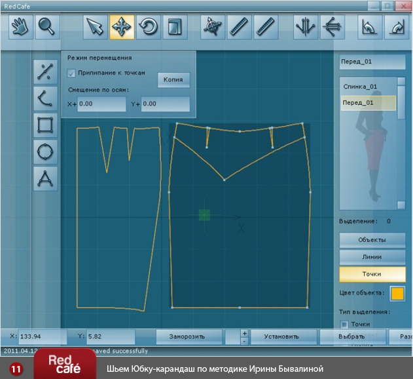Select 'Спинка_01' in the object list
The width and height of the screenshot is (413, 379).
click(368, 87)
